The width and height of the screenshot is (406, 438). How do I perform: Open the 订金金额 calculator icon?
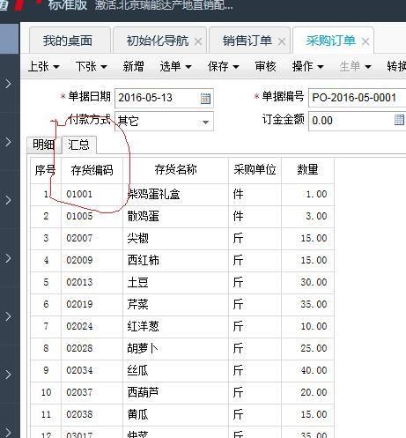tap(399, 120)
